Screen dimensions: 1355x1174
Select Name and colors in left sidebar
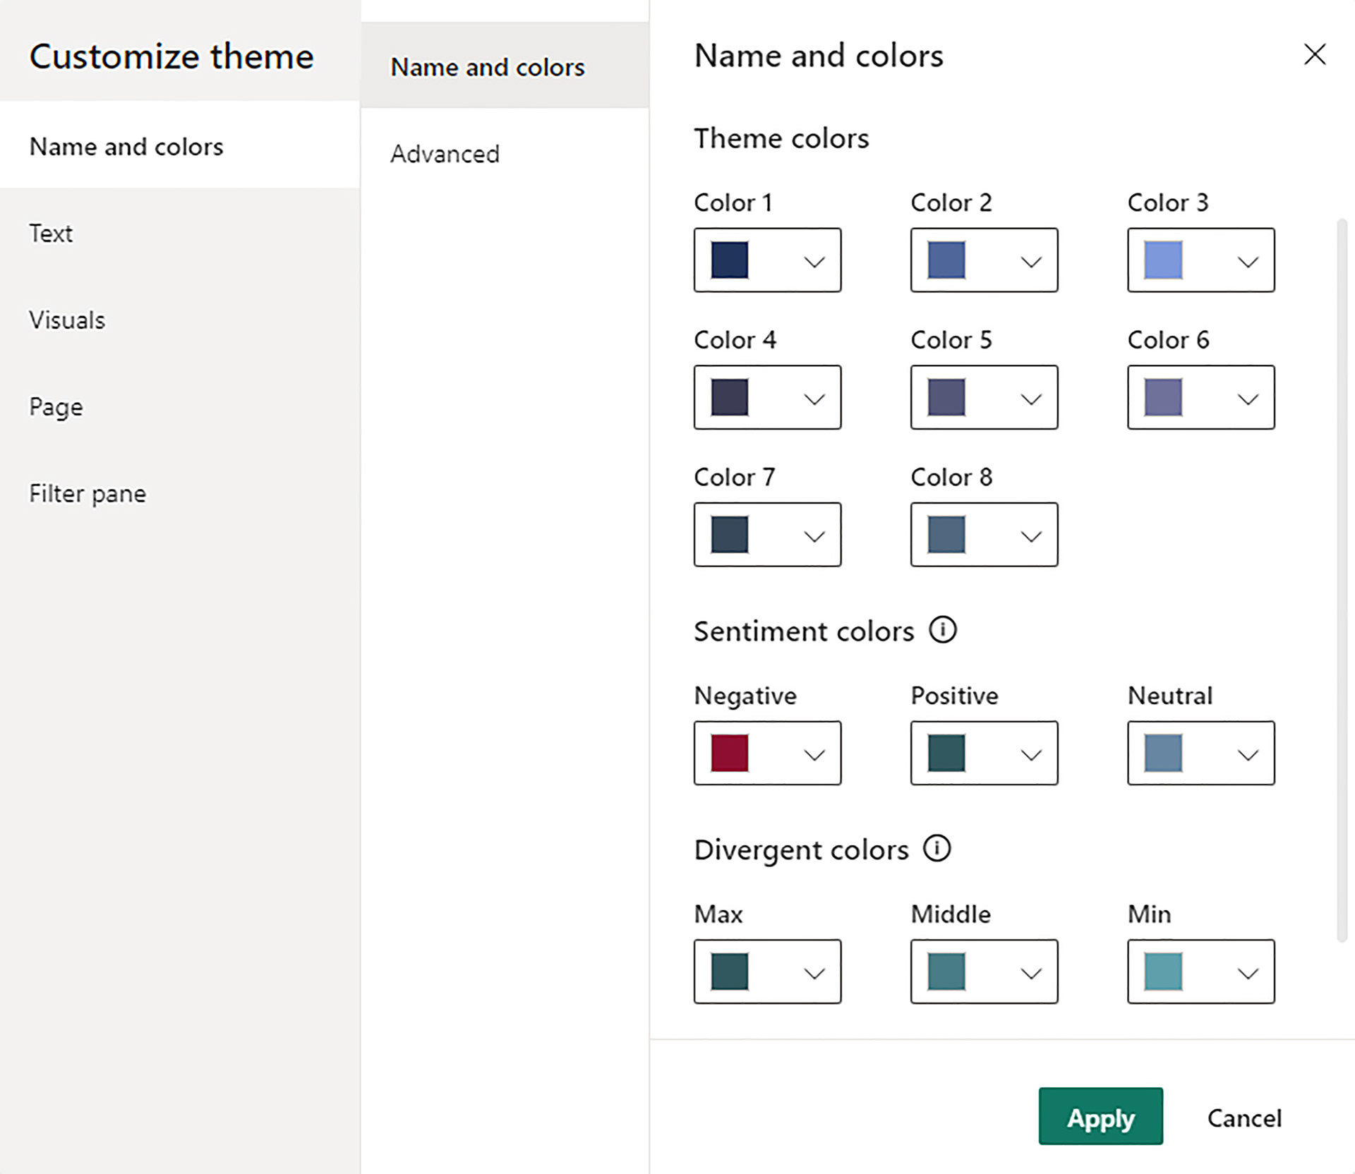click(180, 145)
